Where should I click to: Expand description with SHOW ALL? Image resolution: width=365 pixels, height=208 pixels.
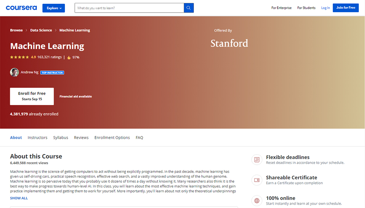tap(19, 198)
